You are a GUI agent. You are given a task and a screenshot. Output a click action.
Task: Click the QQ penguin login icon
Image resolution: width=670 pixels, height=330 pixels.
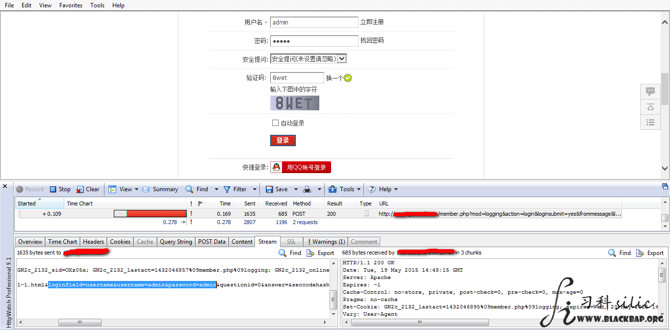pos(277,167)
